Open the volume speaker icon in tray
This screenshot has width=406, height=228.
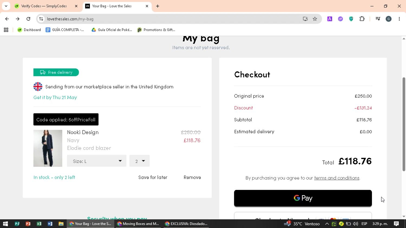(355, 224)
